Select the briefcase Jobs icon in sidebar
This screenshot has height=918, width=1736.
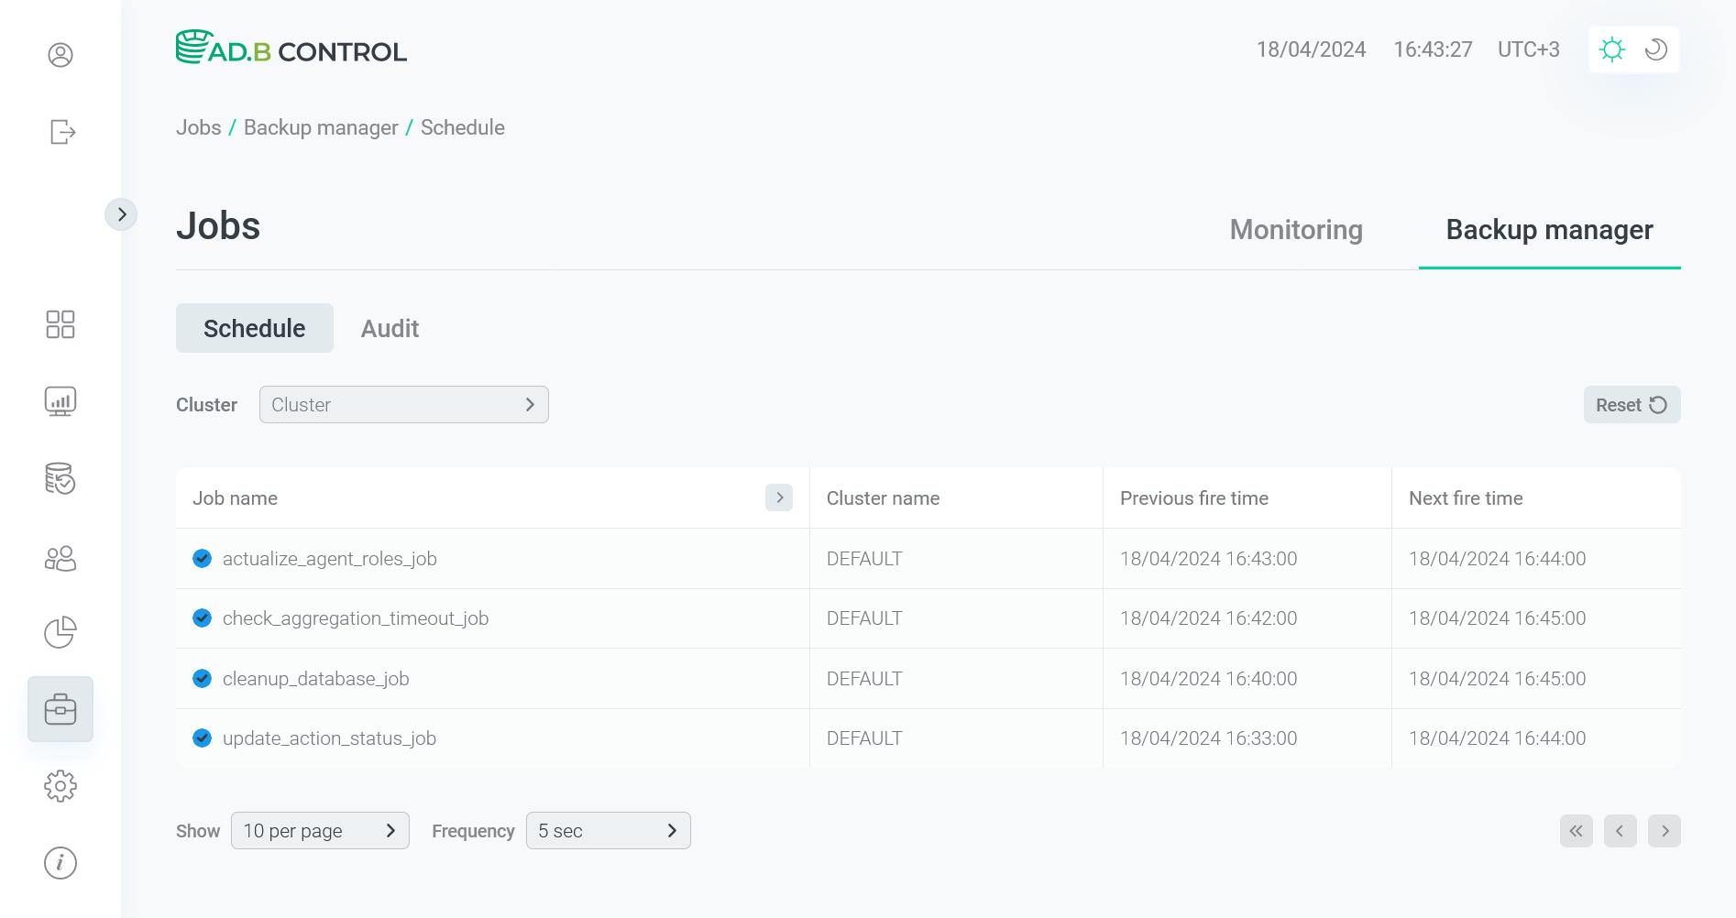(60, 708)
